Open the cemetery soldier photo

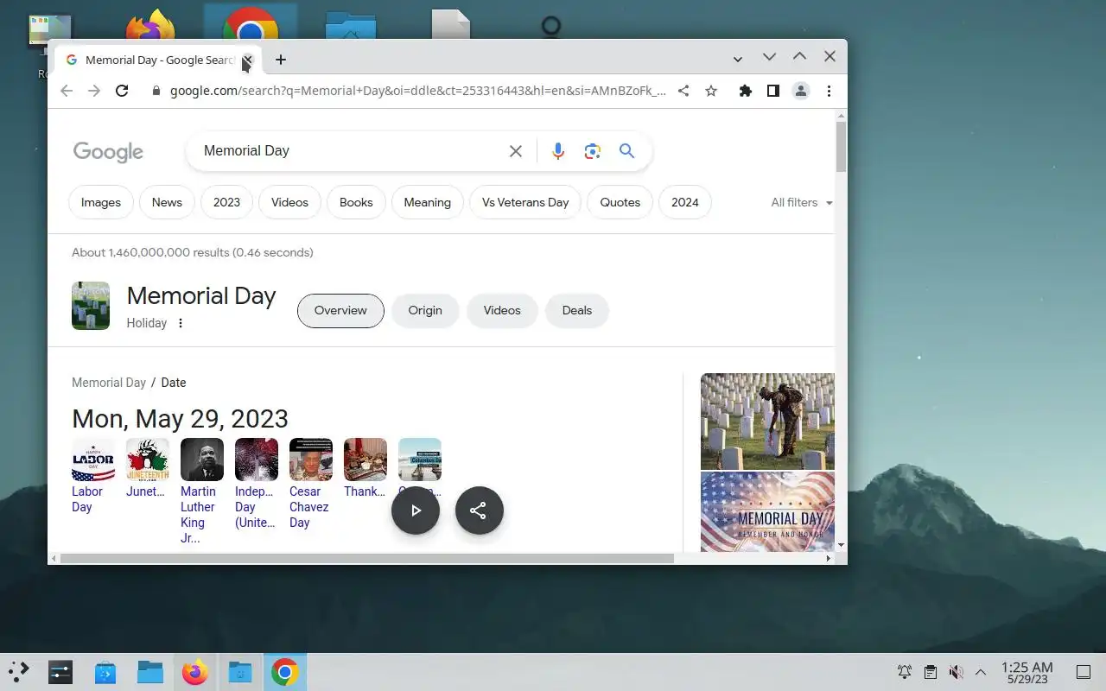[767, 422]
